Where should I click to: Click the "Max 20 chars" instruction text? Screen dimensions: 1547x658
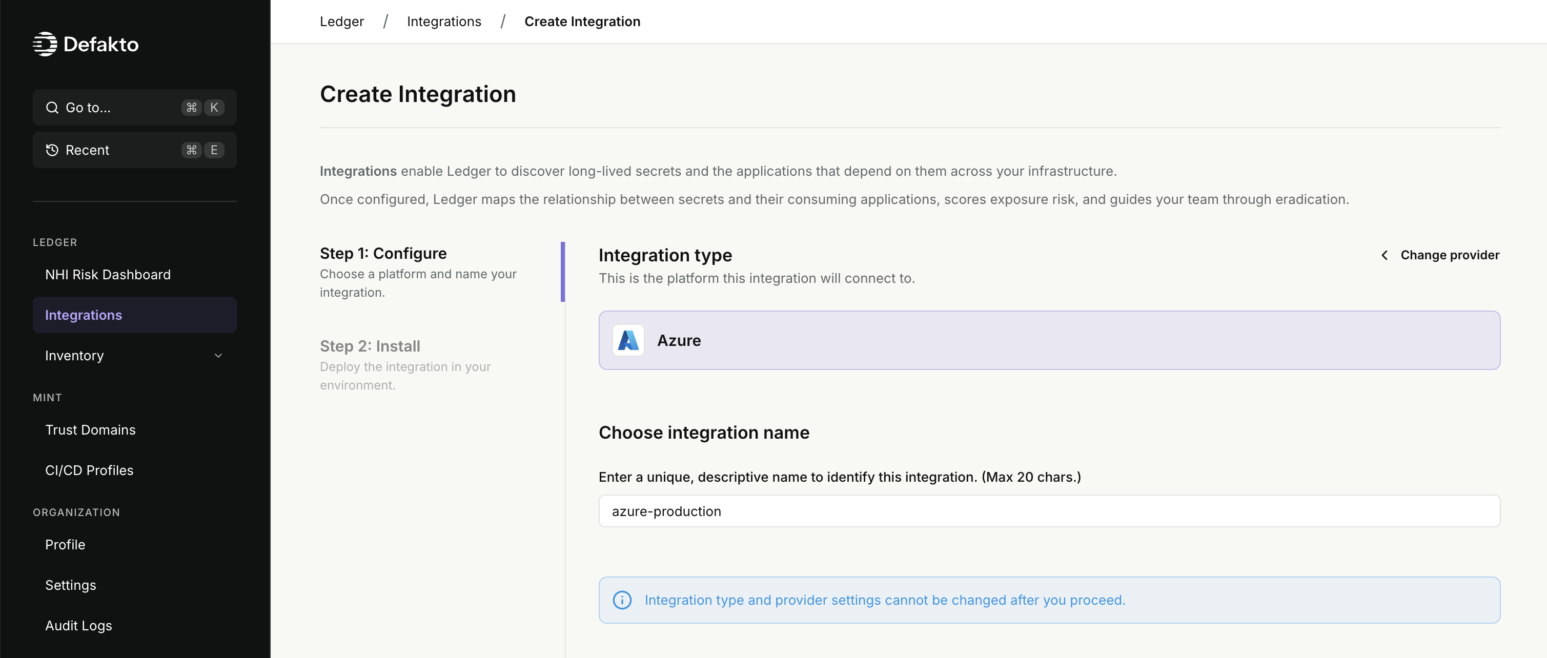(x=840, y=477)
